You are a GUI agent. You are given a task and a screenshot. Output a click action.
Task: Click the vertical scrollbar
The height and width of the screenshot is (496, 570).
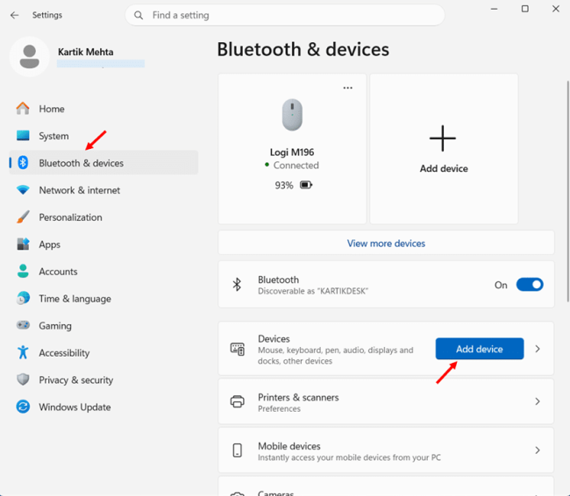pyautogui.click(x=568, y=191)
